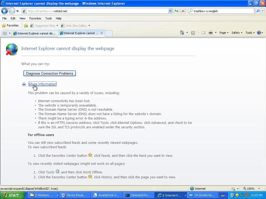Click the orange magnifier tray icon
Viewport: 266px width, 199px height.
pos(247,195)
